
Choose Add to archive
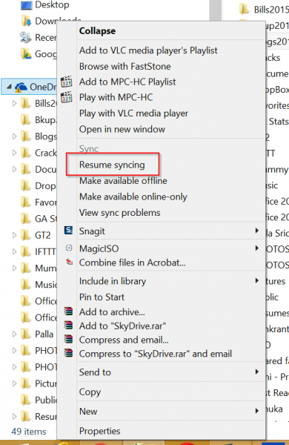(x=112, y=312)
